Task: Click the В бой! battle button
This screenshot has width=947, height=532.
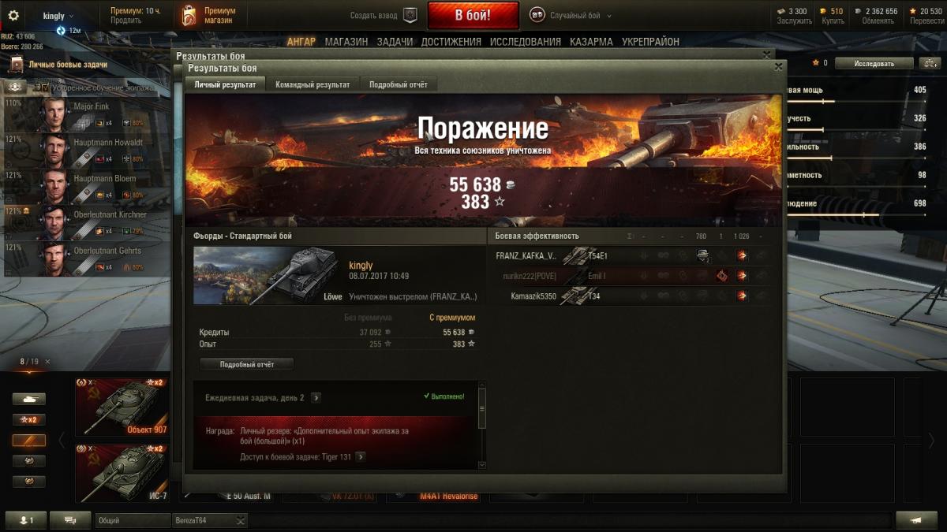Action: 473,15
